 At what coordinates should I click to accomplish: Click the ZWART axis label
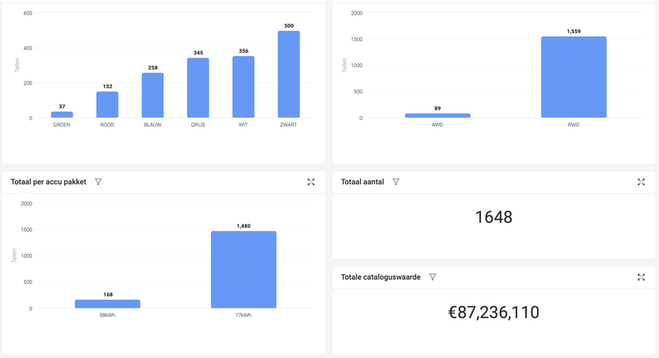tap(289, 124)
